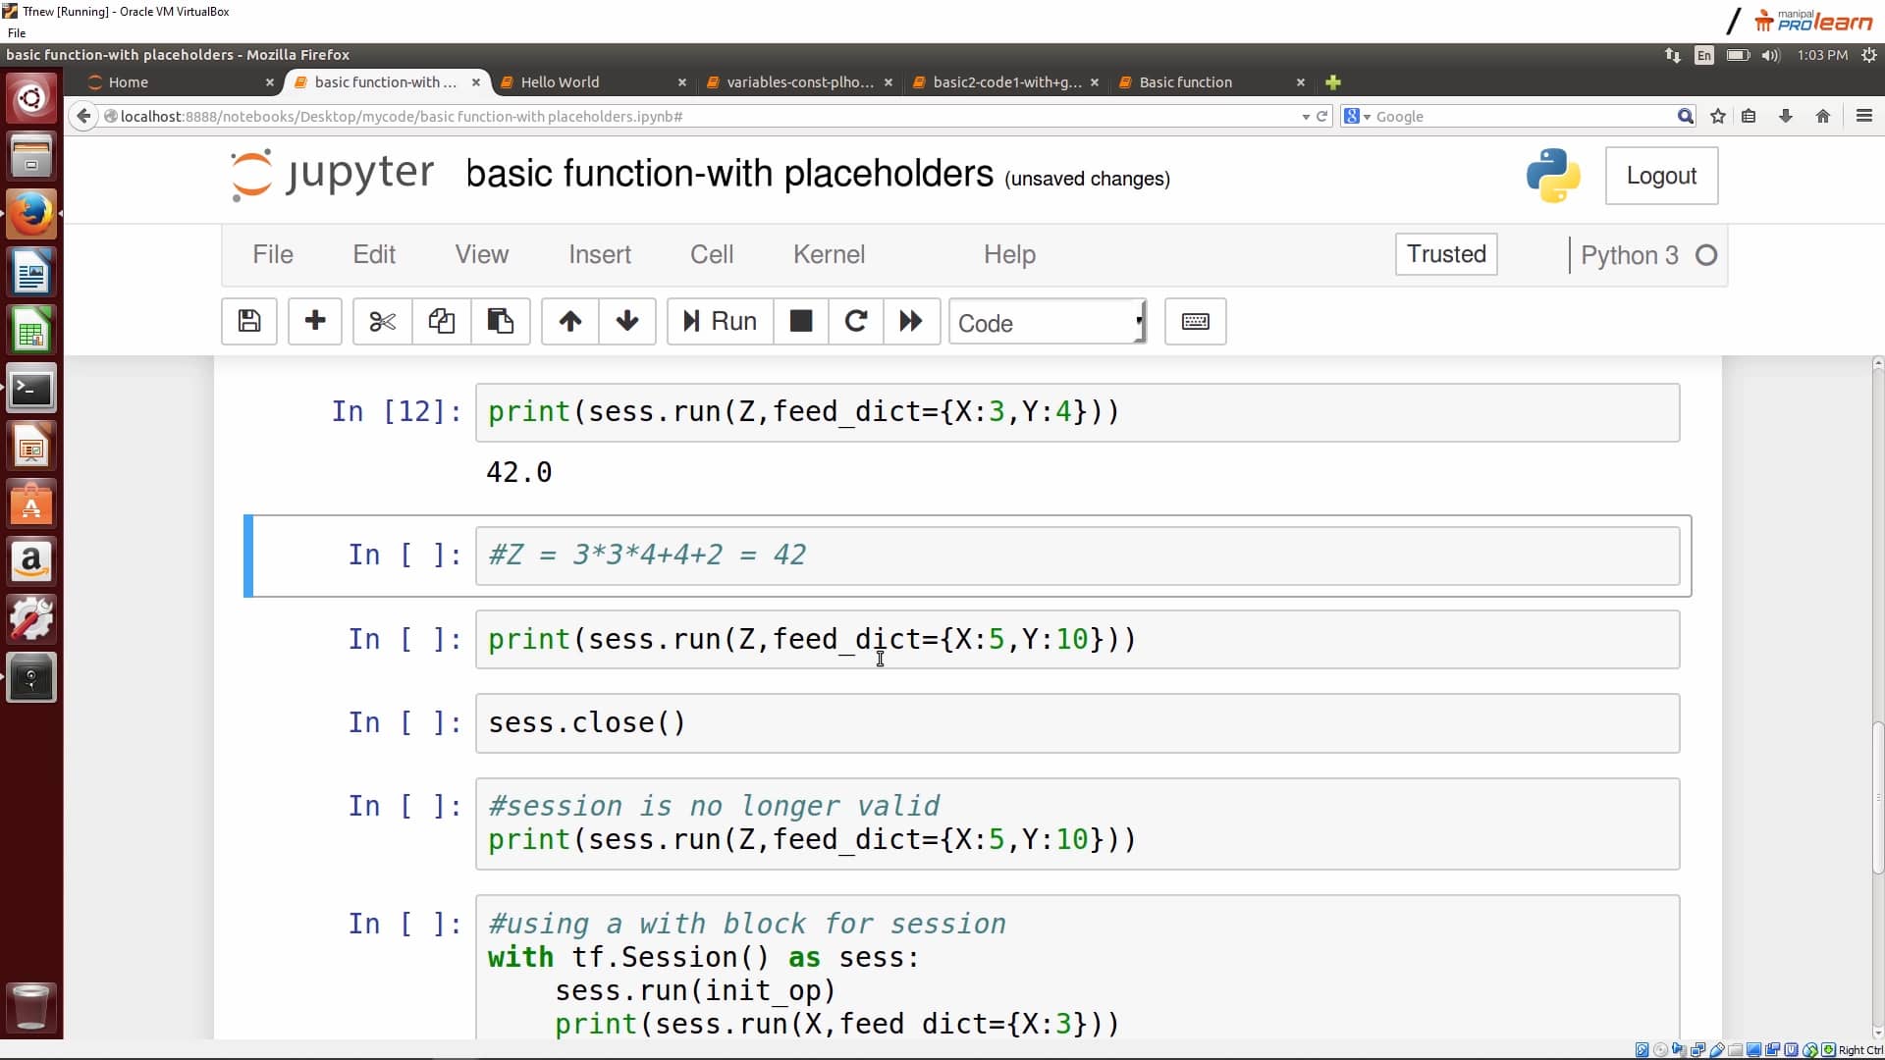This screenshot has height=1060, width=1885.
Task: Open the command palette keyboard icon
Action: (1195, 321)
